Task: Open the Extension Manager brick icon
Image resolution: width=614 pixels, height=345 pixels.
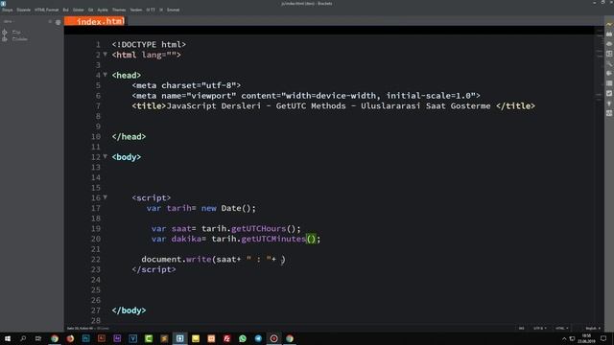Action: (x=609, y=34)
